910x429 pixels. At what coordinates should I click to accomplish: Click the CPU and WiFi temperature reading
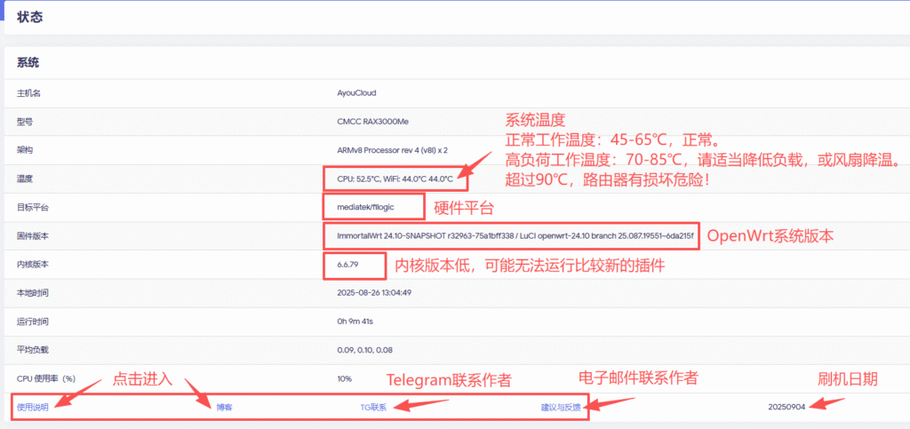(x=395, y=179)
